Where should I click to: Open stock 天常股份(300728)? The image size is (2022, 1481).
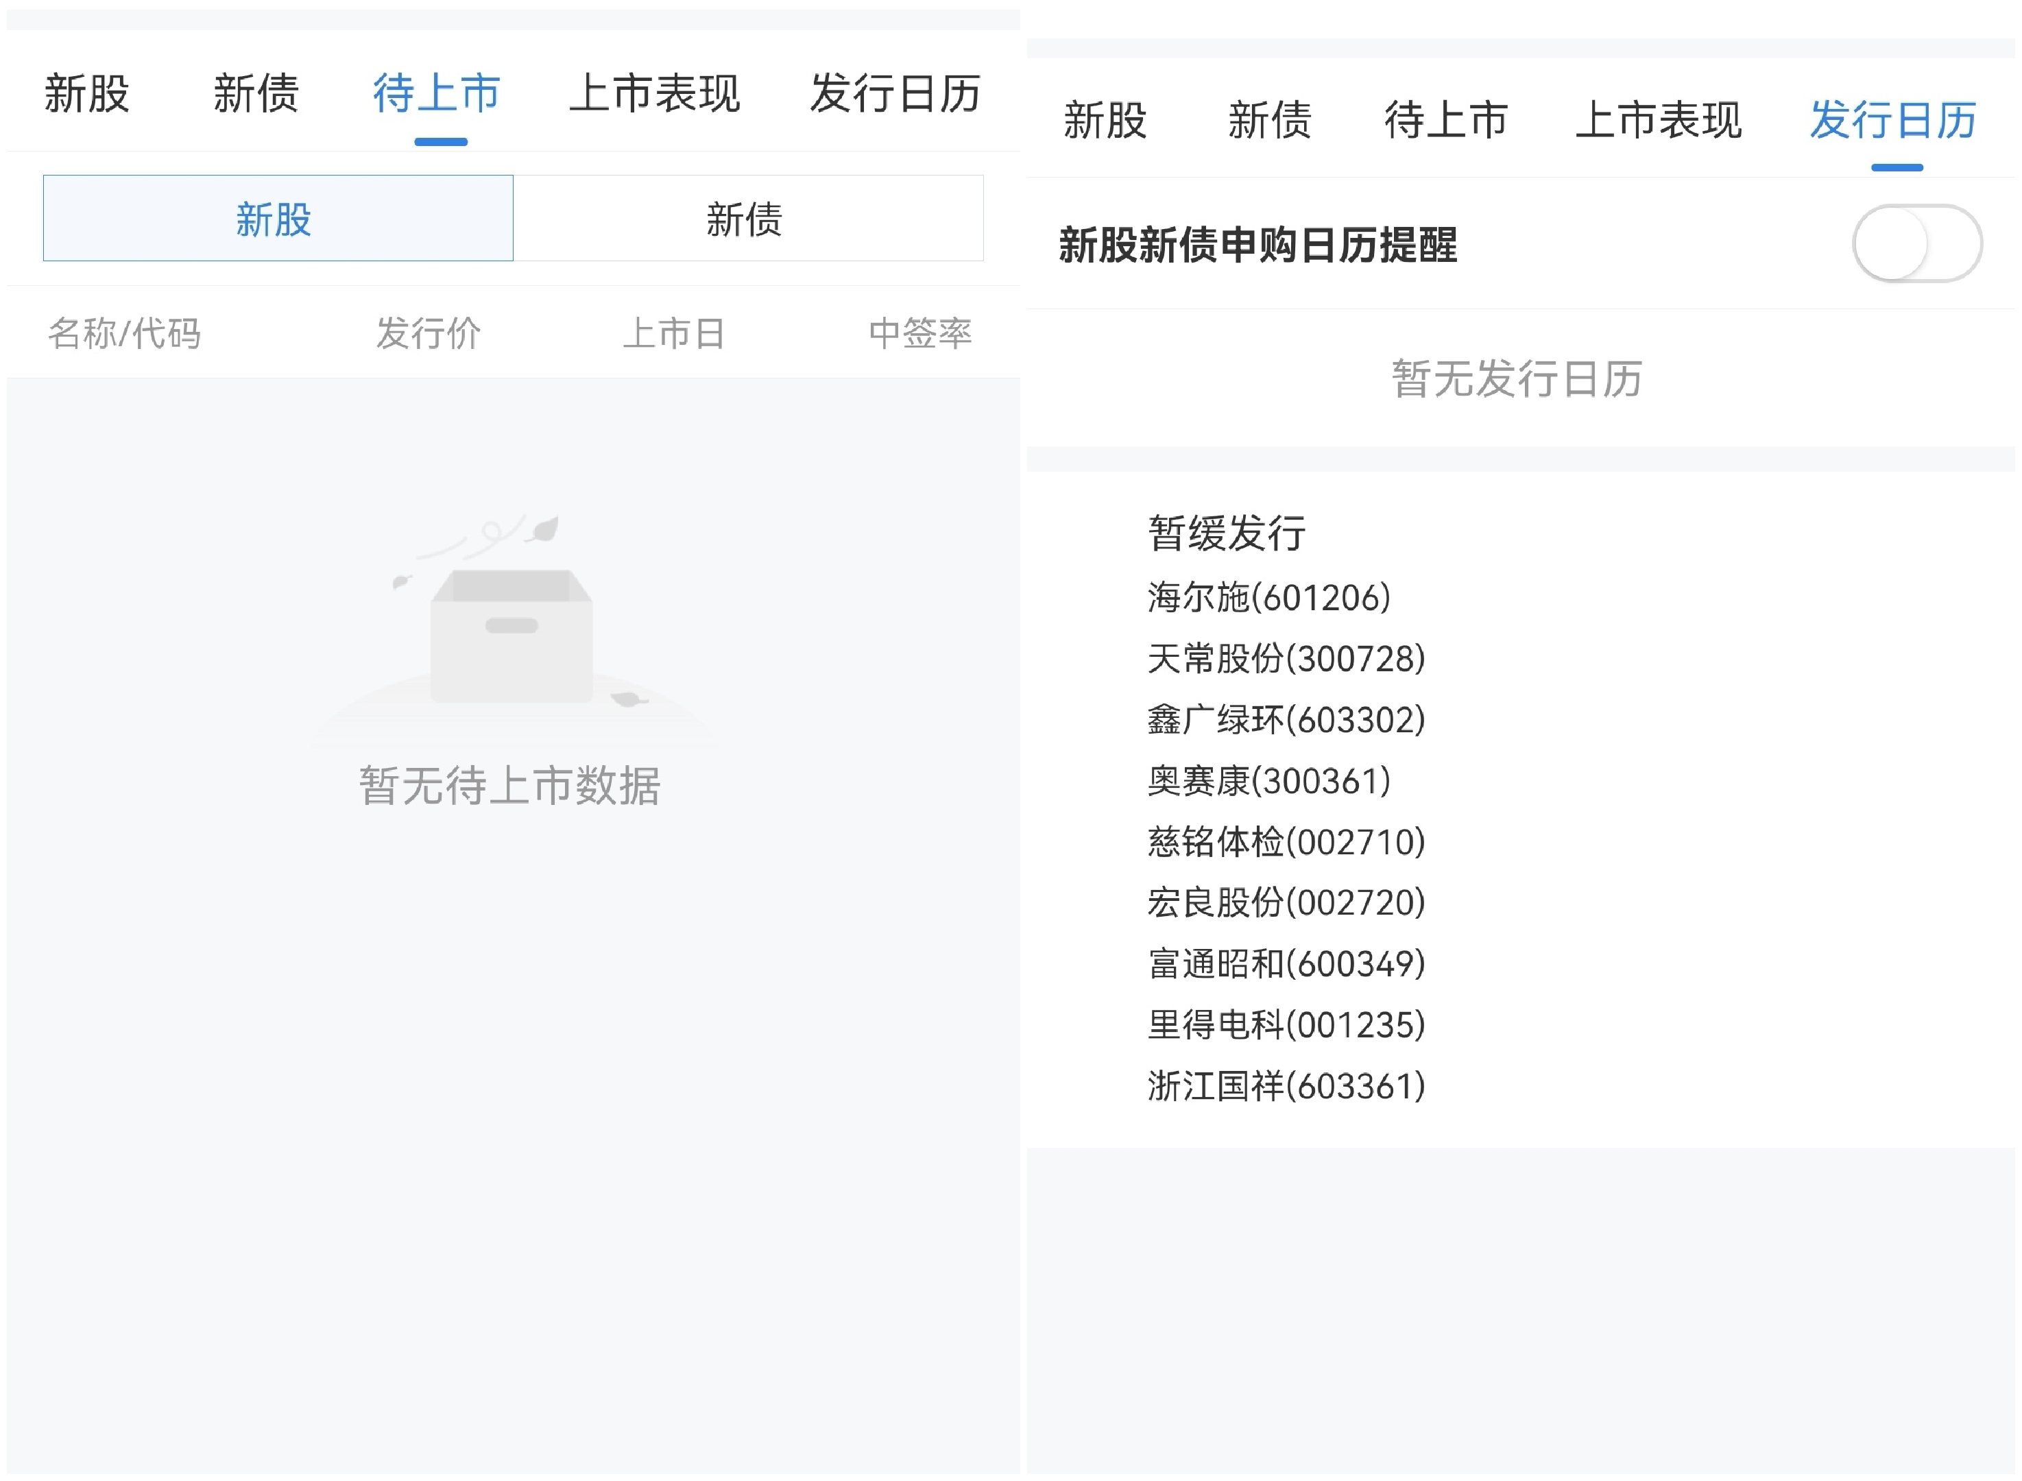(x=1285, y=658)
